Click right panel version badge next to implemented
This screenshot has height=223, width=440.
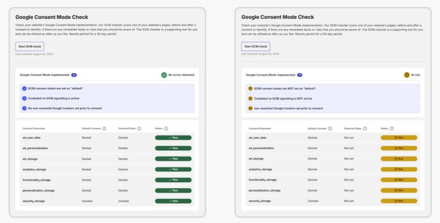299,75
